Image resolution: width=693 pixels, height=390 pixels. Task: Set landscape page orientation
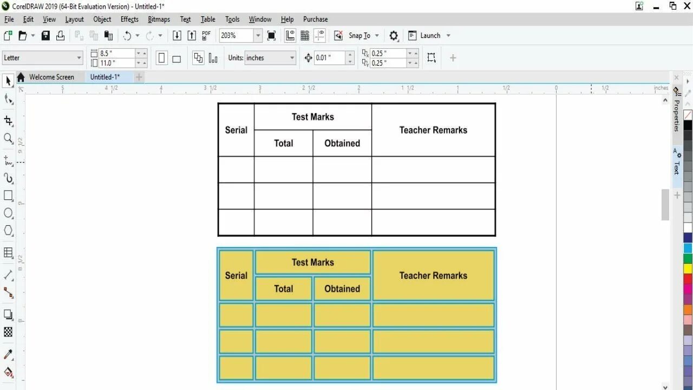pos(176,58)
